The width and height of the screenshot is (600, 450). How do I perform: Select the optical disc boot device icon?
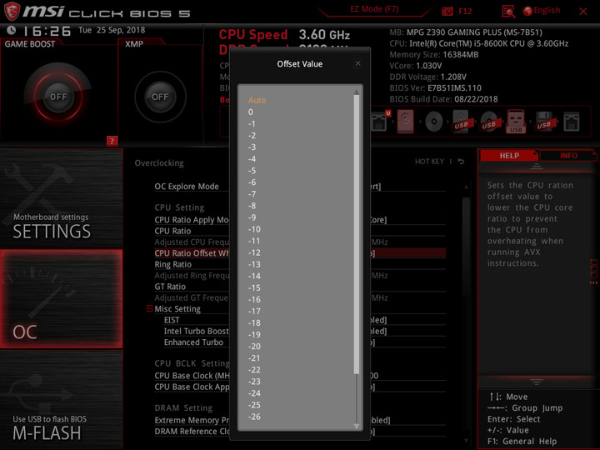(x=433, y=122)
